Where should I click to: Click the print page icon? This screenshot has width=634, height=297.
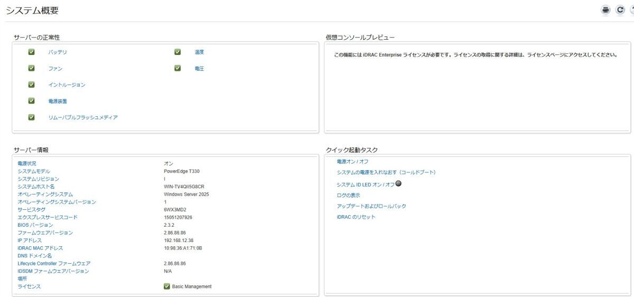605,10
